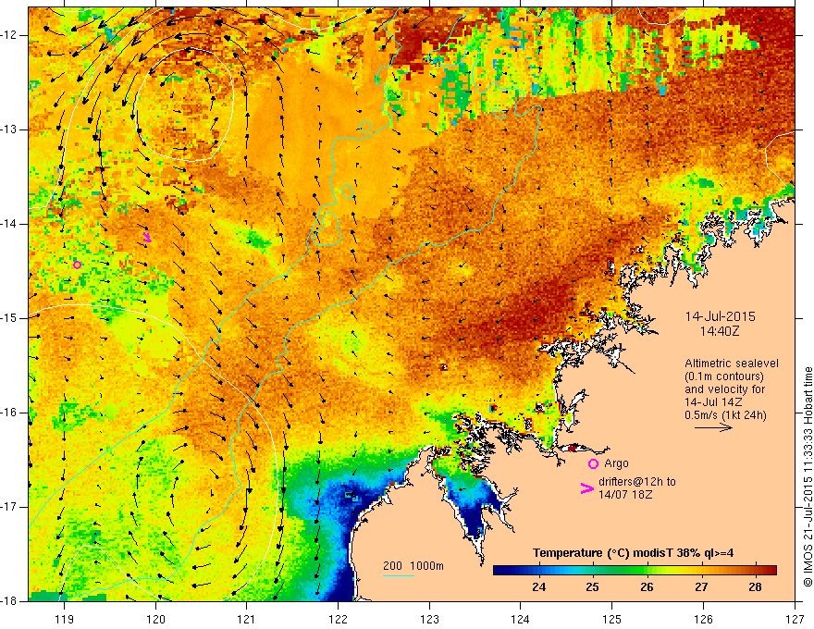Click the colorbar label '28'
The width and height of the screenshot is (814, 629).
pyautogui.click(x=756, y=587)
